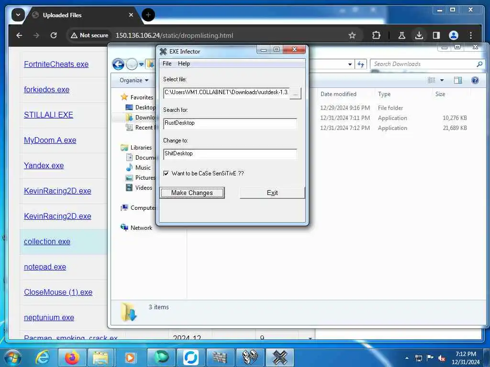Open the Explorer recent pages dropdown
The image size is (490, 367).
point(141,65)
